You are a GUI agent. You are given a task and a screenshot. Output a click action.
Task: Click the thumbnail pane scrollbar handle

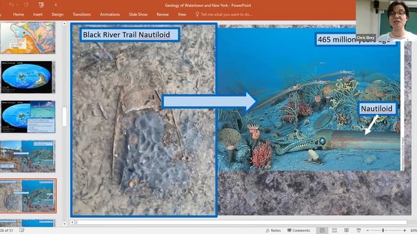[65, 117]
